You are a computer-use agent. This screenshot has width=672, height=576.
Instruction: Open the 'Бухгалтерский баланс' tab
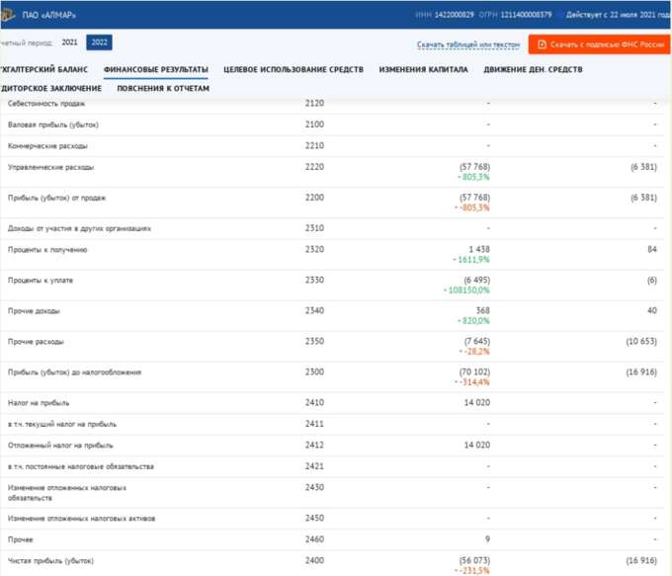click(43, 70)
